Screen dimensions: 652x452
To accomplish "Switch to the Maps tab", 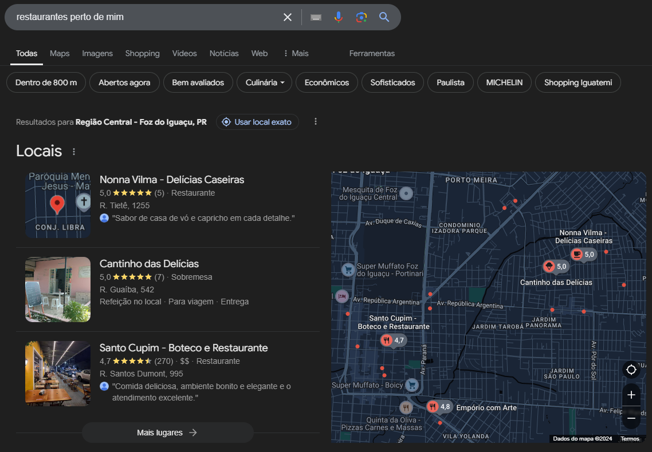I will [x=60, y=53].
